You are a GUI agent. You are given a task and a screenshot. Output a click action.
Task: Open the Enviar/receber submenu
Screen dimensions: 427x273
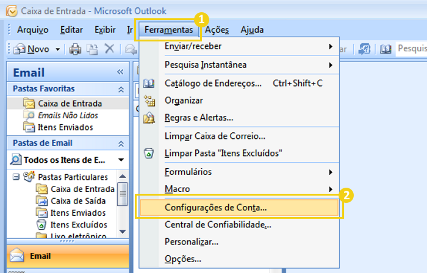click(x=239, y=46)
